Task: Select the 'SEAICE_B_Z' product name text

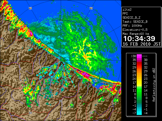Action: point(131,18)
